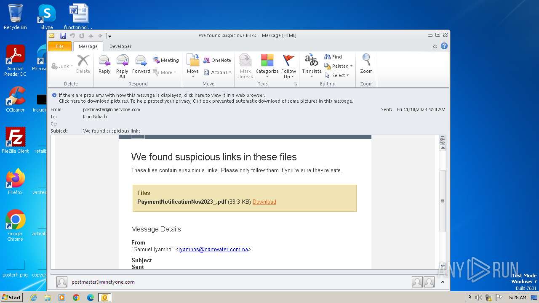Open Chrome from the taskbar
539x303 pixels.
pyautogui.click(x=76, y=298)
